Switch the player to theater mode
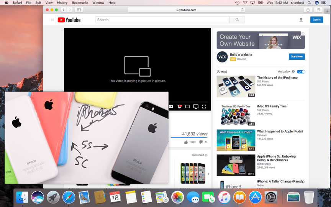331x207 pixels. tap(187, 107)
